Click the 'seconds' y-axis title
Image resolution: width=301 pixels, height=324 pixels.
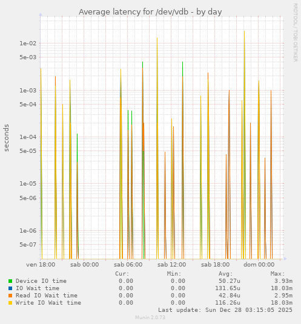(x=7, y=138)
